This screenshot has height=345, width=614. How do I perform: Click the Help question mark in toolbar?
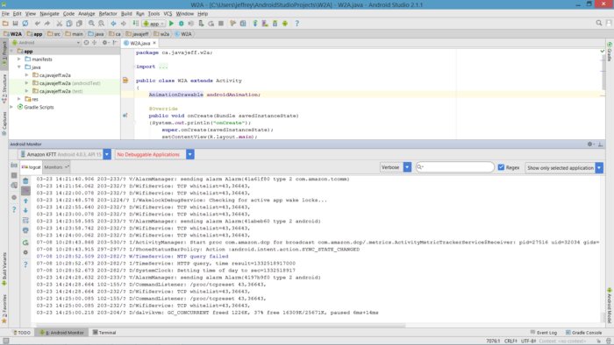click(296, 24)
